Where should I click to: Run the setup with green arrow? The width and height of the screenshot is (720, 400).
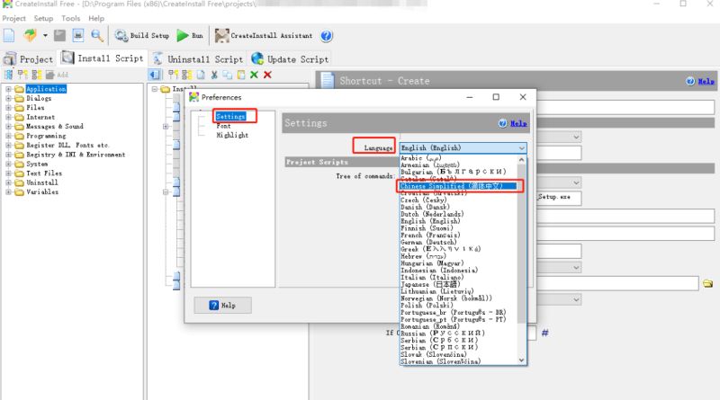[x=190, y=36]
